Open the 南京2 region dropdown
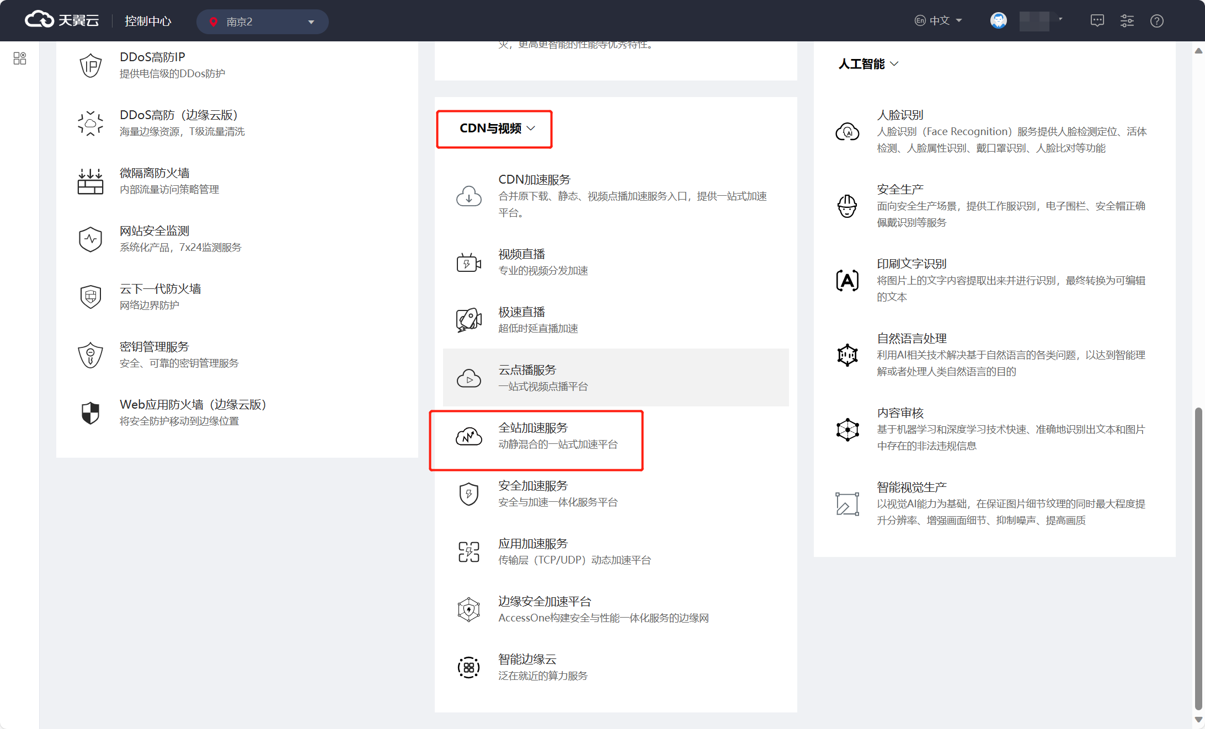Screen dimensions: 1205x729 (x=262, y=22)
